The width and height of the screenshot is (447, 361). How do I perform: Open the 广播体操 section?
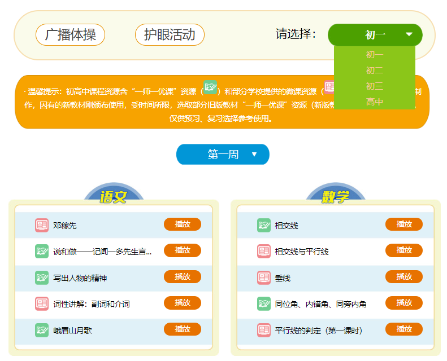point(70,35)
